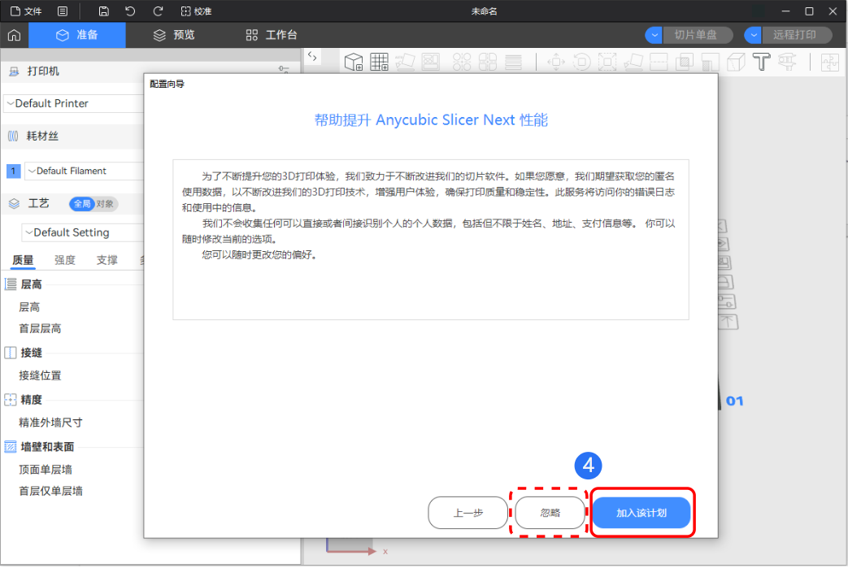Open the Default Setting process dropdown

[83, 232]
